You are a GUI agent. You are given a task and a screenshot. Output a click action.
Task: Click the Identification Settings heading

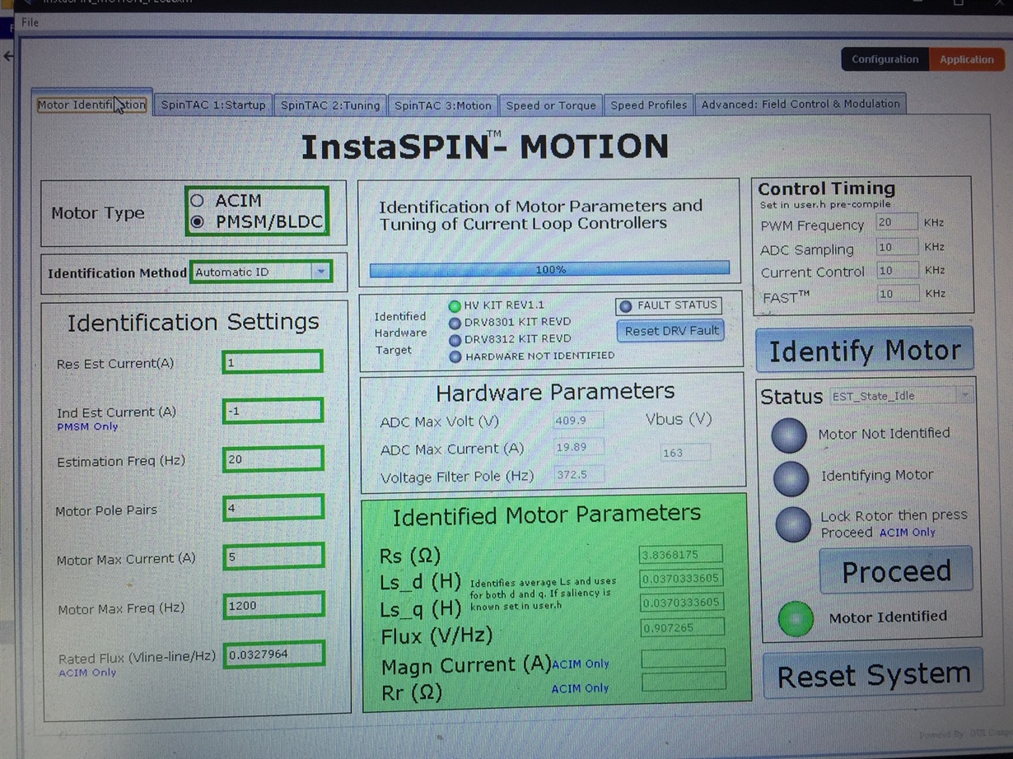(x=193, y=322)
